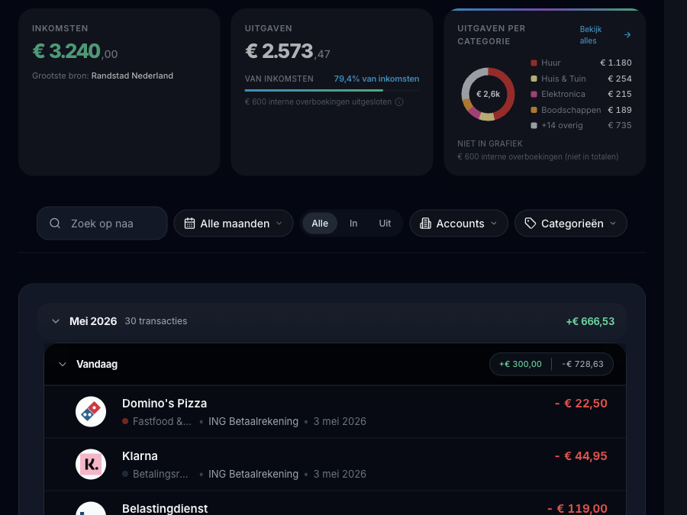This screenshot has height=515, width=687.
Task: Open the Belastingdienst transaction row
Action: (335, 504)
